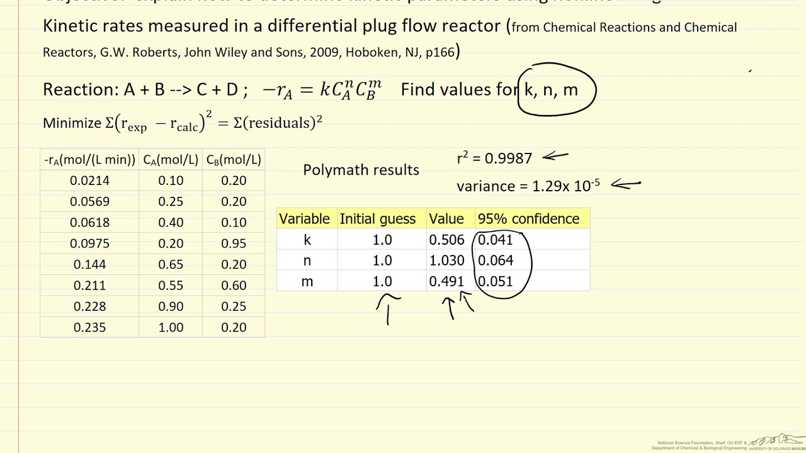The height and width of the screenshot is (453, 806).
Task: Select the rate value 0.0569
Action: coord(89,201)
